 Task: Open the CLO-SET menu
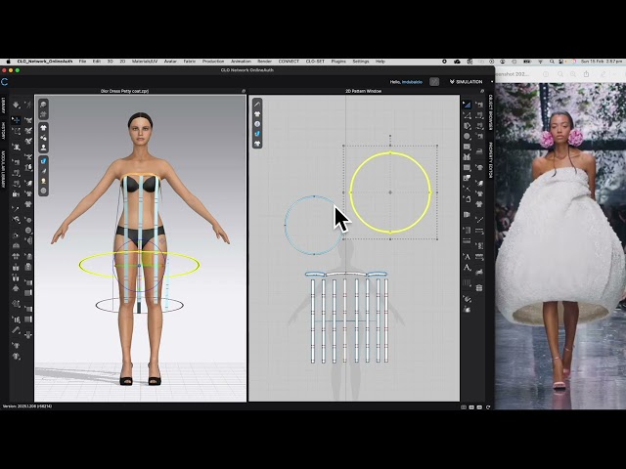click(x=315, y=62)
